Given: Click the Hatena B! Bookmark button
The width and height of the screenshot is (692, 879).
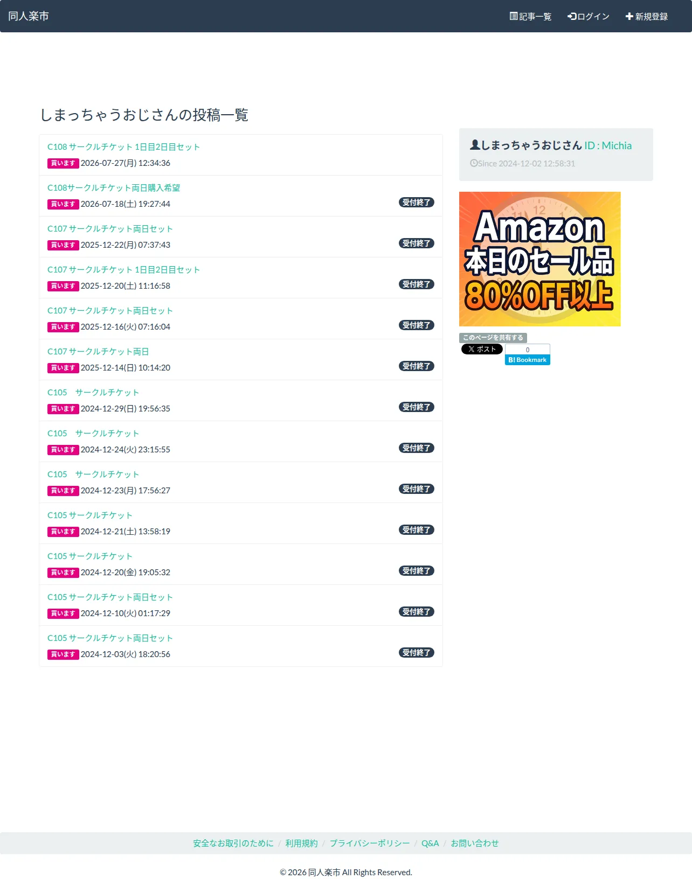Looking at the screenshot, I should pyautogui.click(x=528, y=360).
